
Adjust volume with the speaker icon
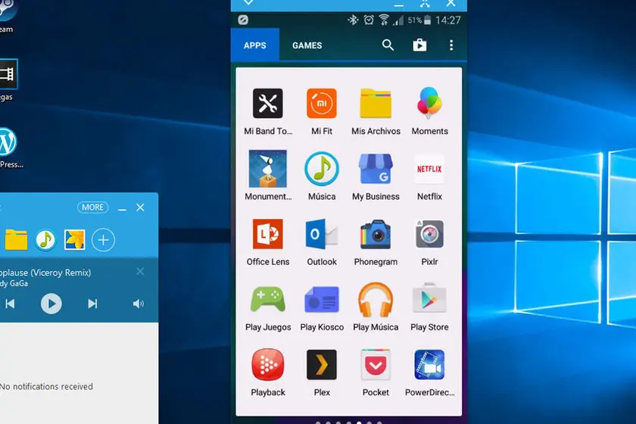point(139,304)
